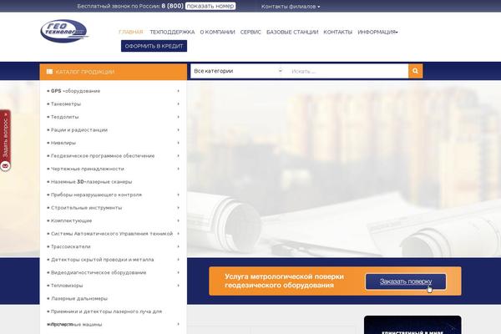Expand the Строительные инструменты submenu arrow
501x334 pixels.
(179, 208)
